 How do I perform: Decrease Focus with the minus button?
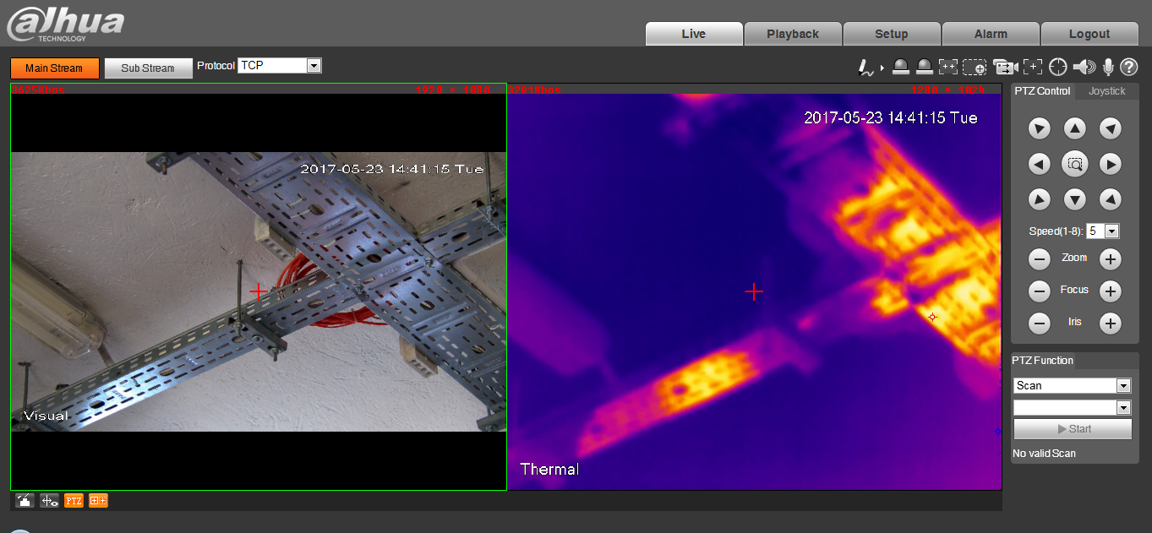tap(1039, 291)
